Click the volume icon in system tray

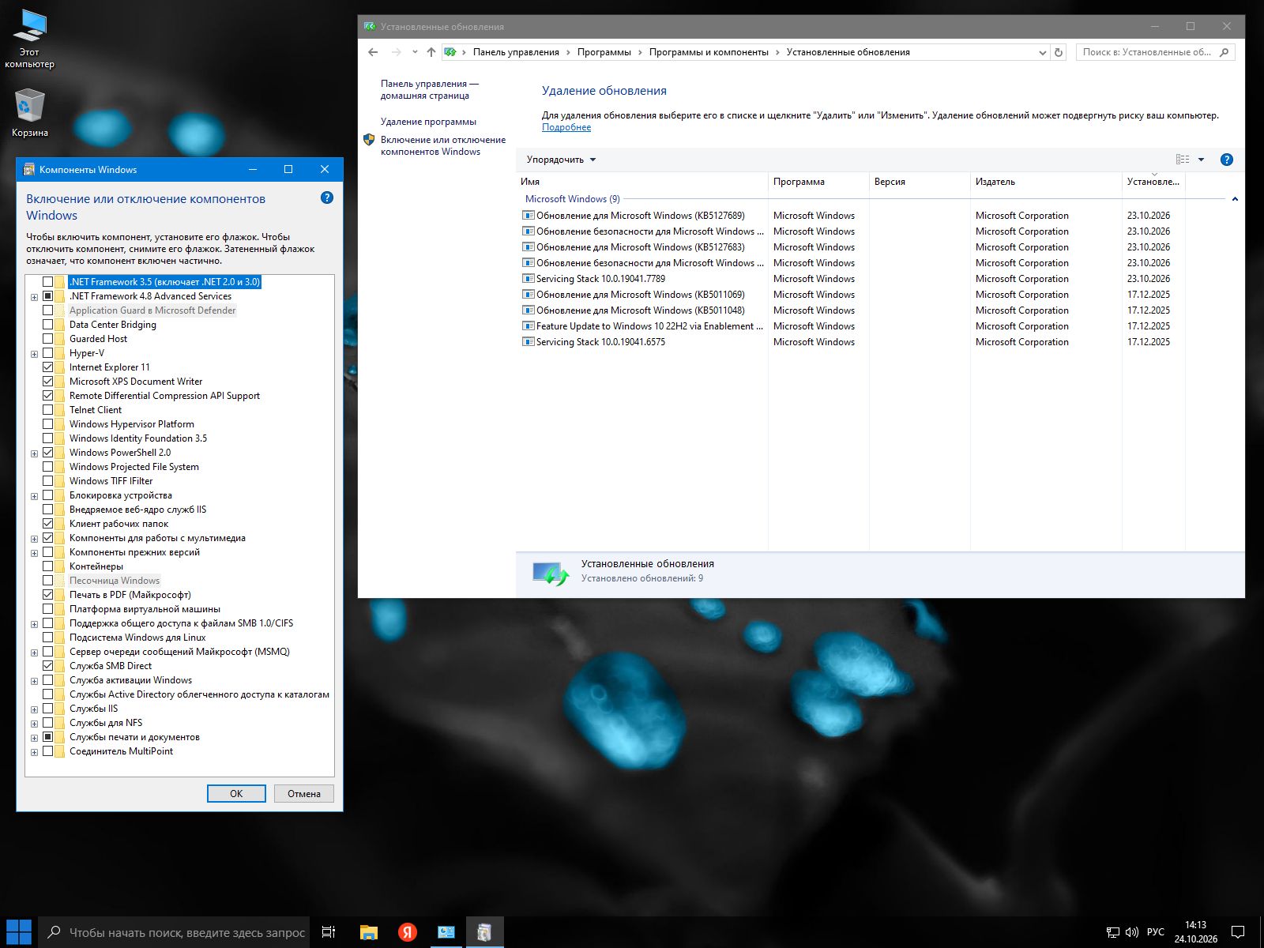click(1132, 932)
